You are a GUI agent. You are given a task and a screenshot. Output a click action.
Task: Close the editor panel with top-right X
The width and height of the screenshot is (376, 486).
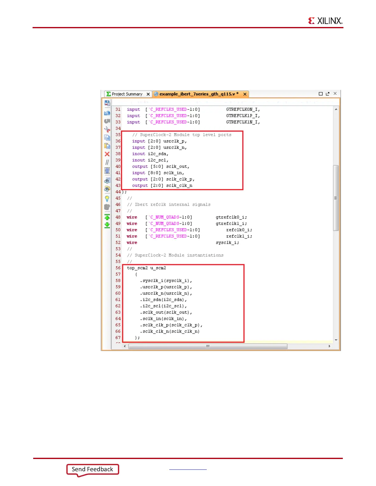(335, 93)
